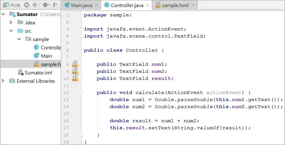Click the src folder icon
285x145 pixels.
(20, 31)
